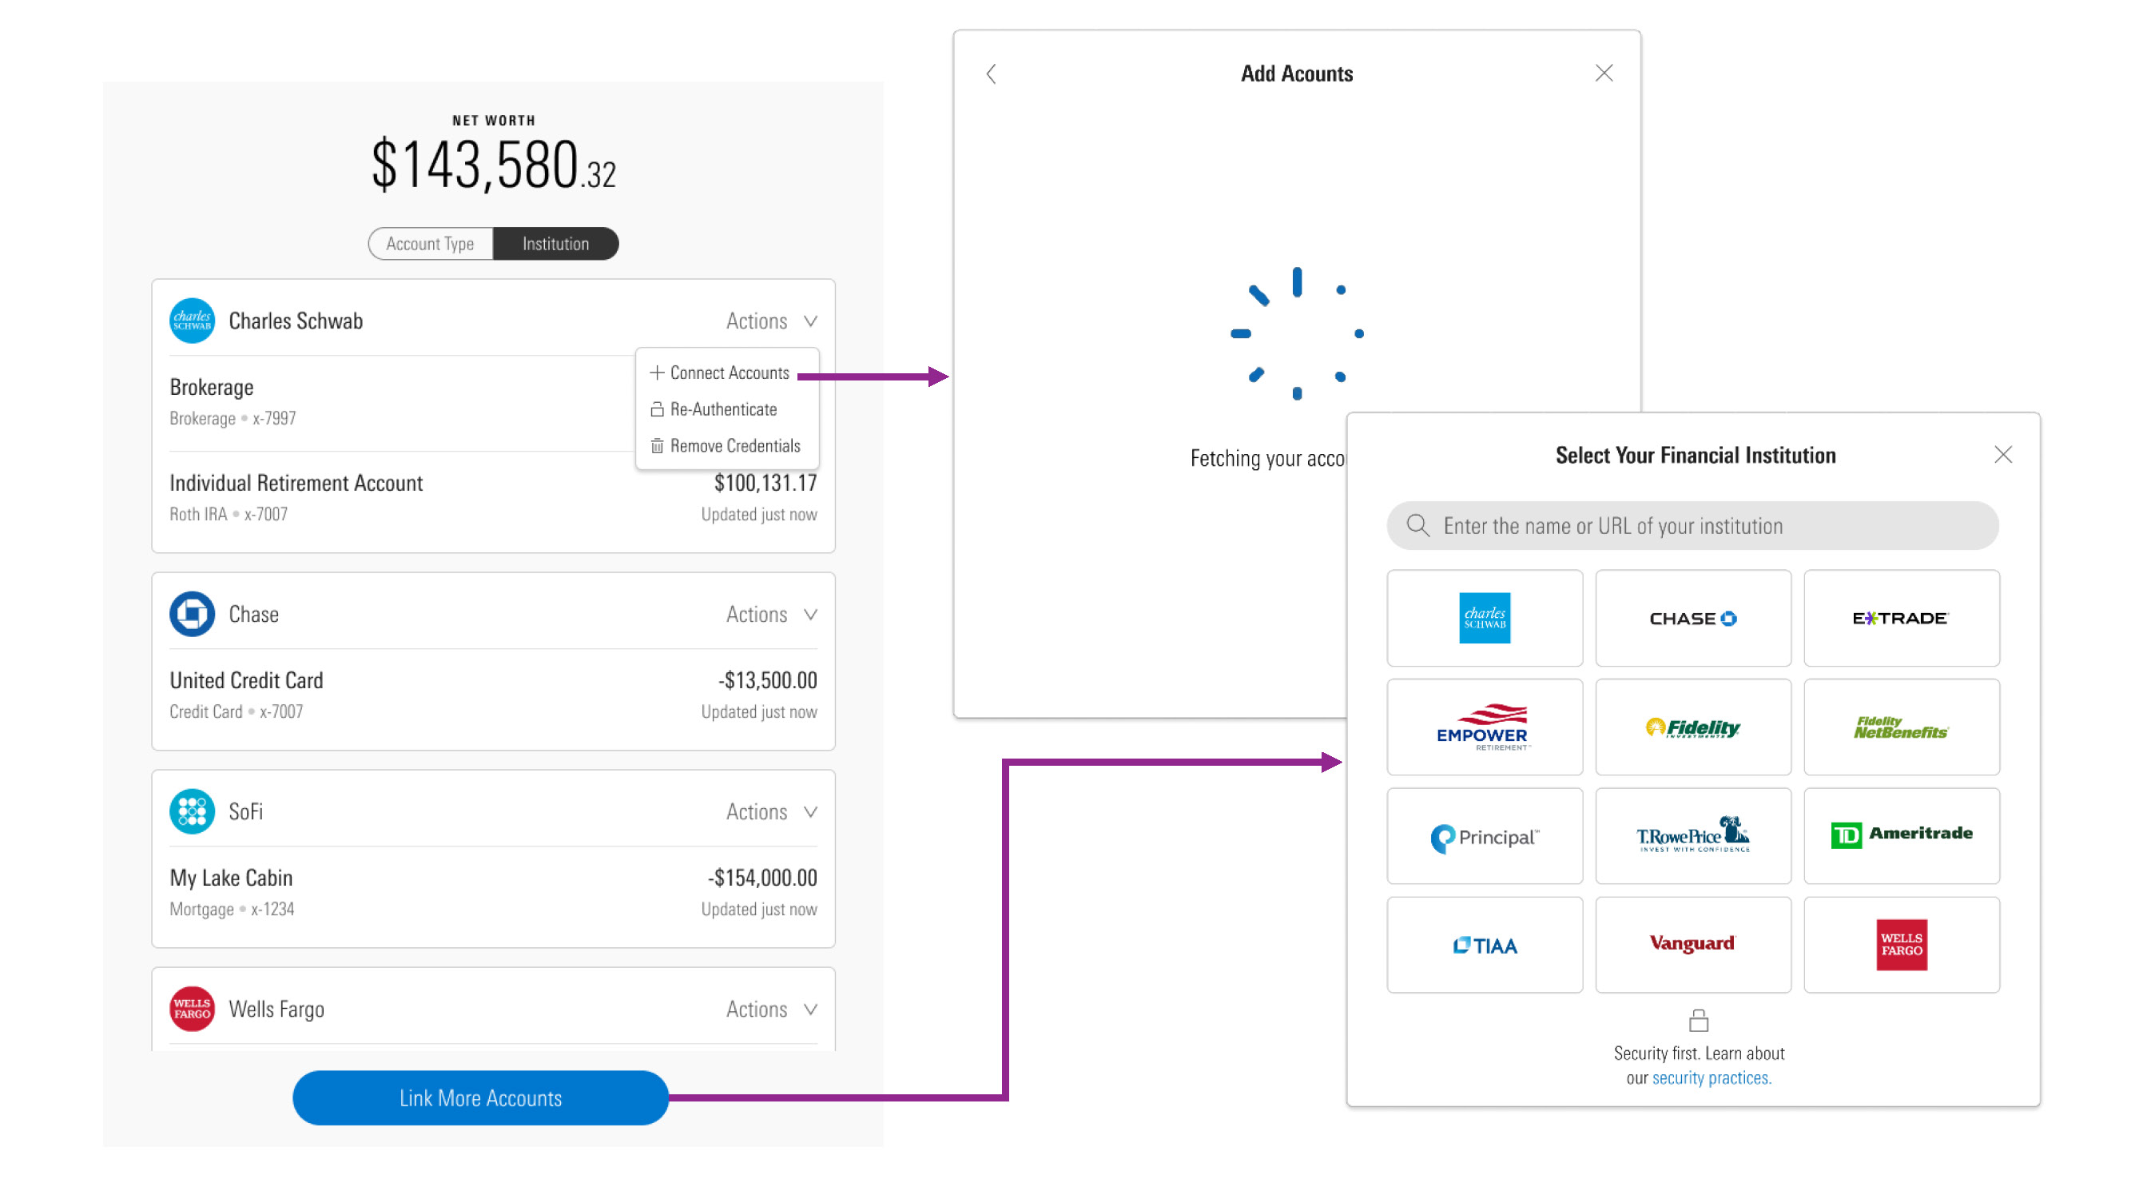2131x1199 pixels.
Task: Click the $100,131.17 balance
Action: click(x=765, y=484)
